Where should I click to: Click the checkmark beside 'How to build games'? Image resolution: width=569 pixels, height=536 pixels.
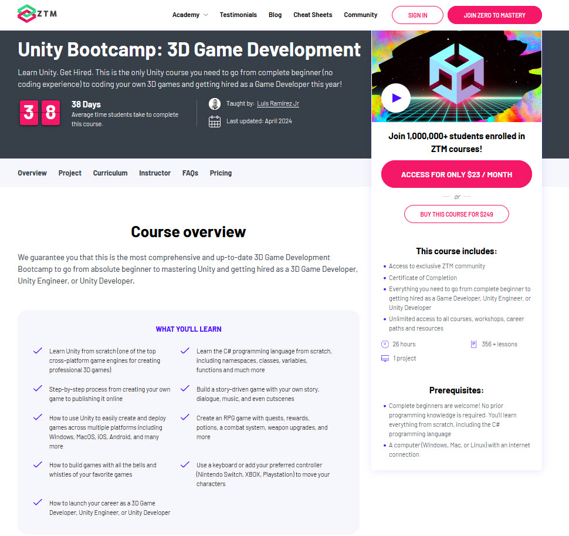pyautogui.click(x=38, y=464)
